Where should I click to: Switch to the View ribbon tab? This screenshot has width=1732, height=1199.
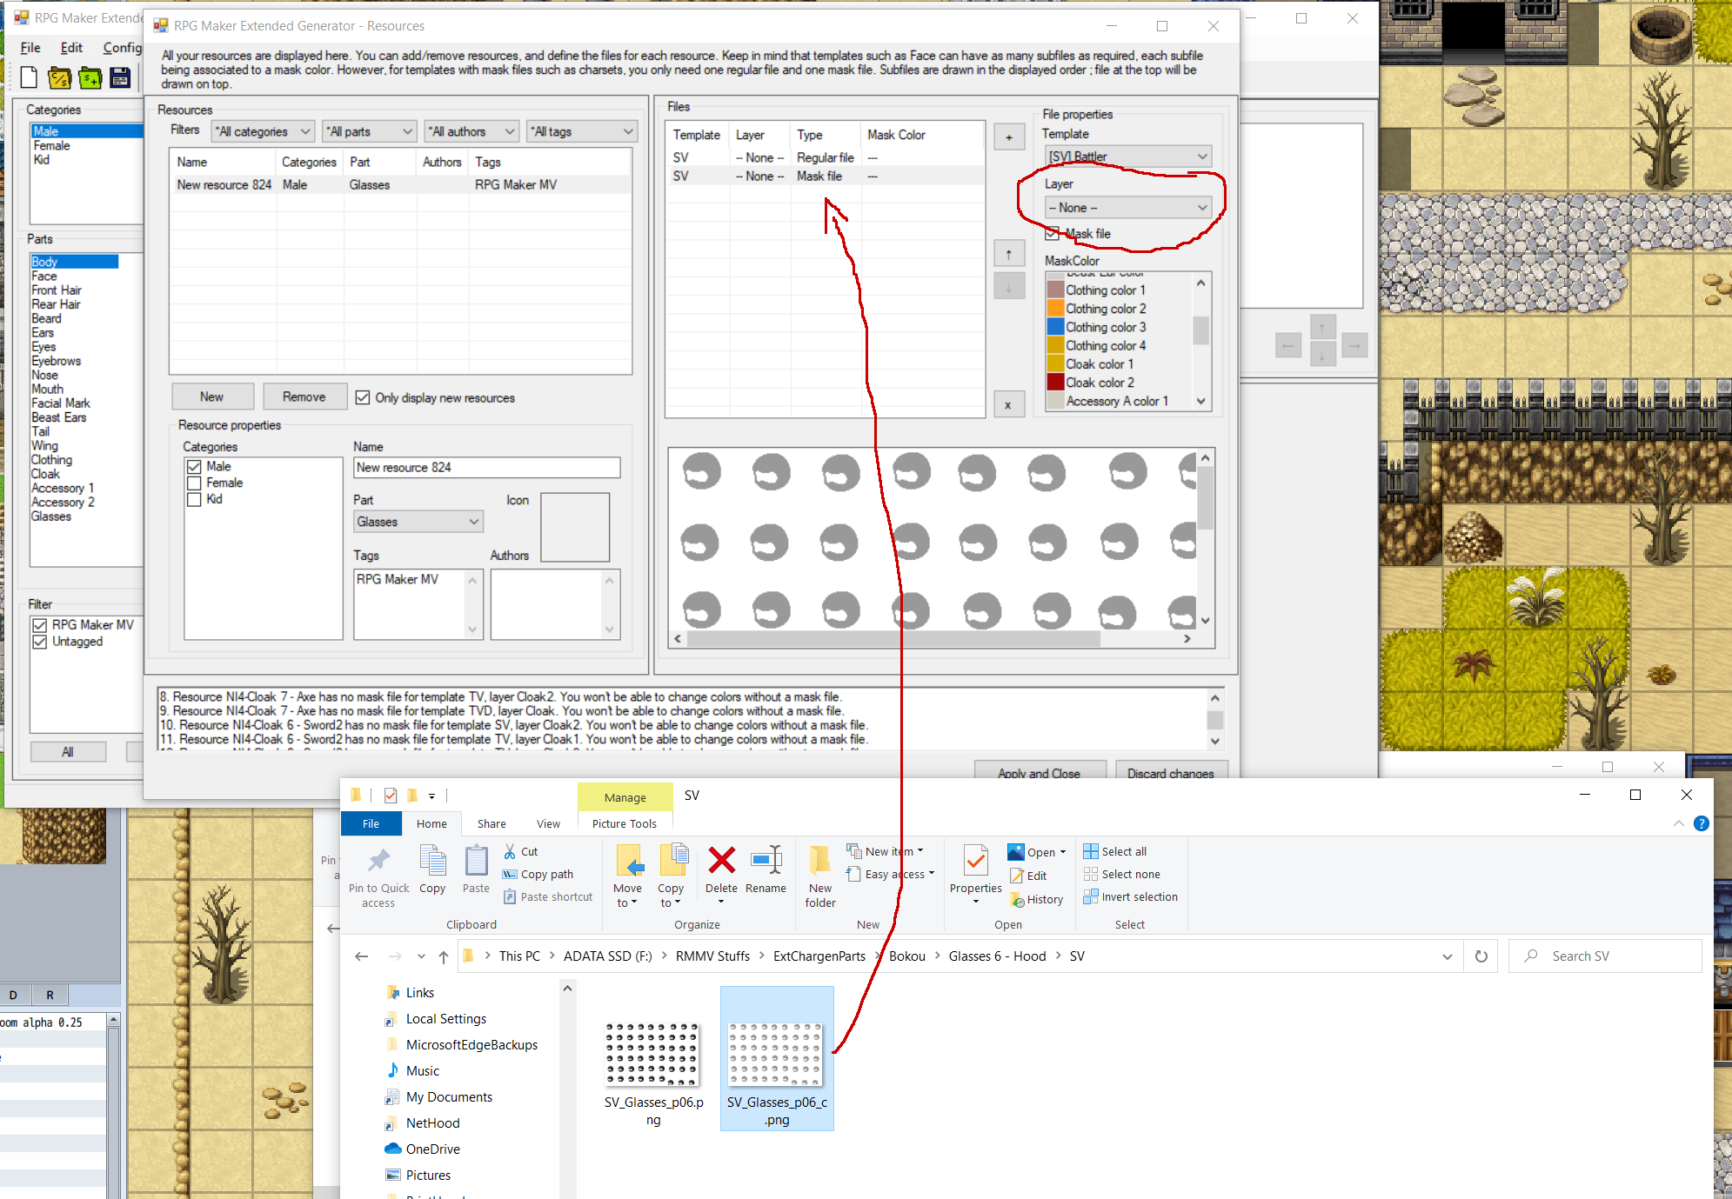pos(548,823)
